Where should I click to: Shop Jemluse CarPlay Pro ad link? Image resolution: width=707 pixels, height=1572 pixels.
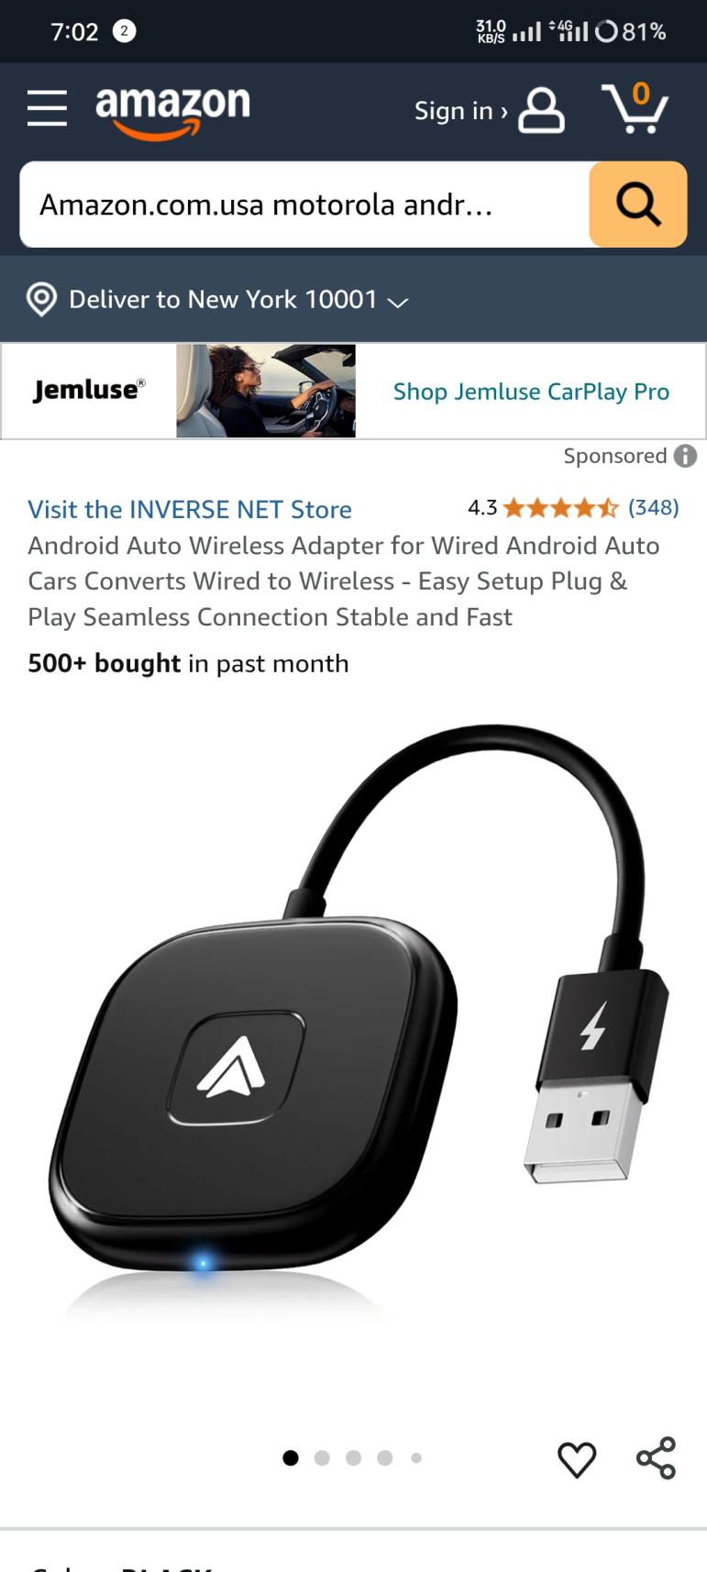tap(531, 392)
